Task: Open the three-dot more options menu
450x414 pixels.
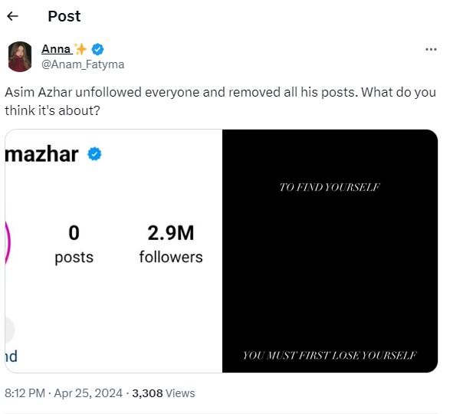Action: tap(431, 50)
